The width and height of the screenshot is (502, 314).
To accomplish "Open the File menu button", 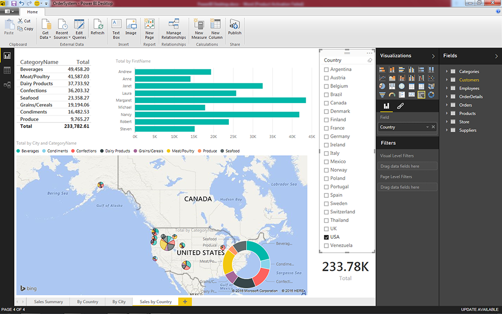I will [9, 12].
